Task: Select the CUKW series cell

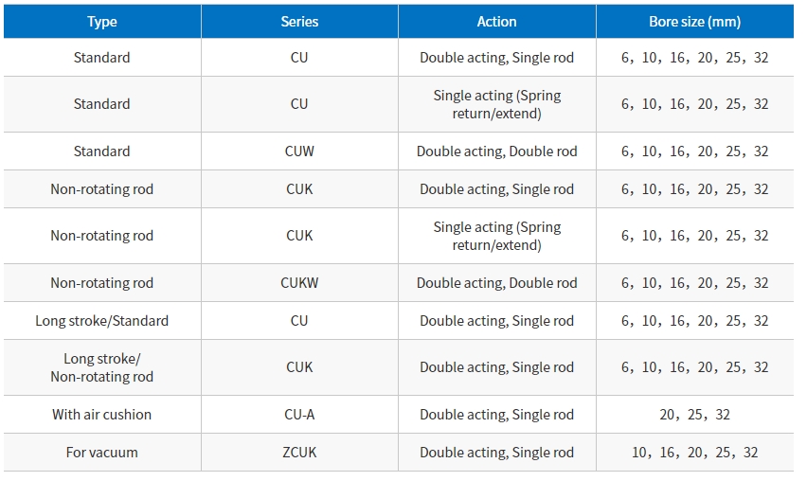Action: click(299, 283)
